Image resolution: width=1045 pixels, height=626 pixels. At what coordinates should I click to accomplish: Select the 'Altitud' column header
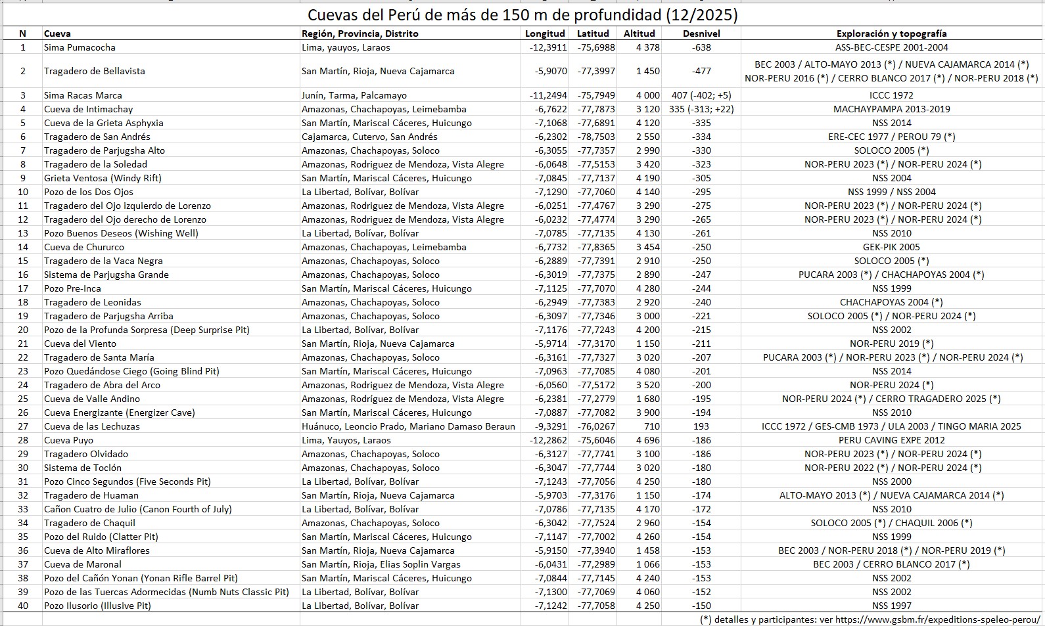tap(639, 34)
